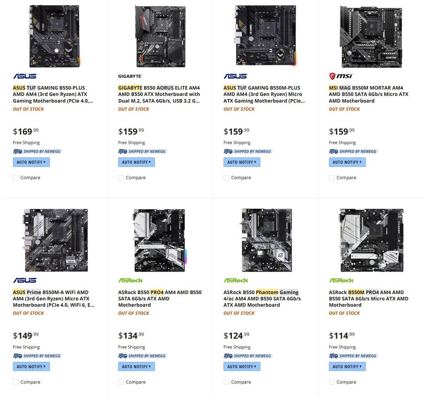
Task: Click the ASUS logo above TUF GAMING B550-PLUS
Action: [x=25, y=76]
